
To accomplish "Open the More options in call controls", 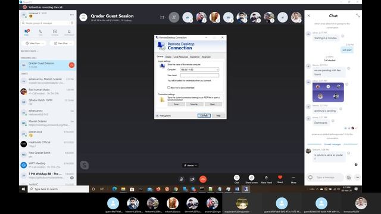I will tap(293, 179).
